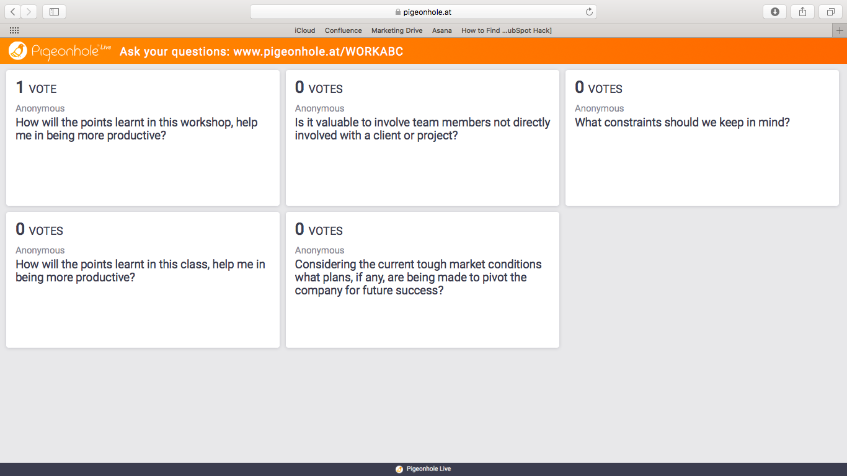
Task: Click the 0 VOTES count on market conditions card
Action: point(319,230)
